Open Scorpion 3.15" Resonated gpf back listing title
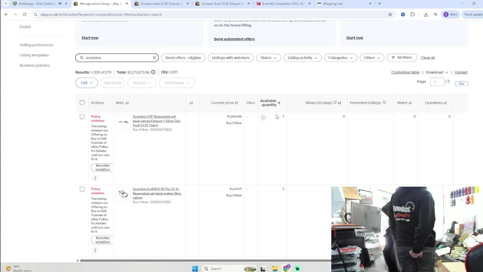The image size is (483, 272). pyautogui.click(x=157, y=121)
